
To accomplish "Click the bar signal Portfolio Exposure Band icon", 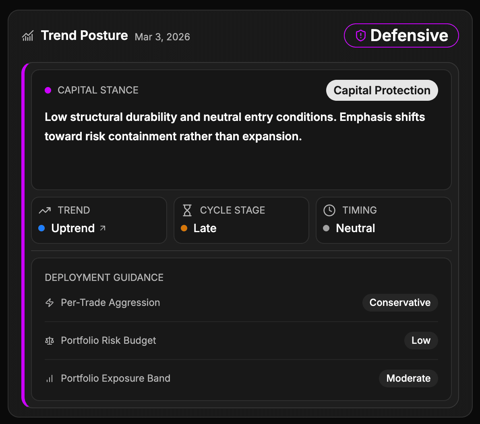I will pyautogui.click(x=50, y=379).
